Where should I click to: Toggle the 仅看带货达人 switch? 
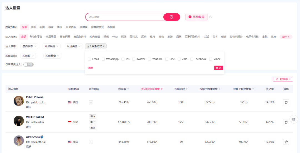point(28,65)
